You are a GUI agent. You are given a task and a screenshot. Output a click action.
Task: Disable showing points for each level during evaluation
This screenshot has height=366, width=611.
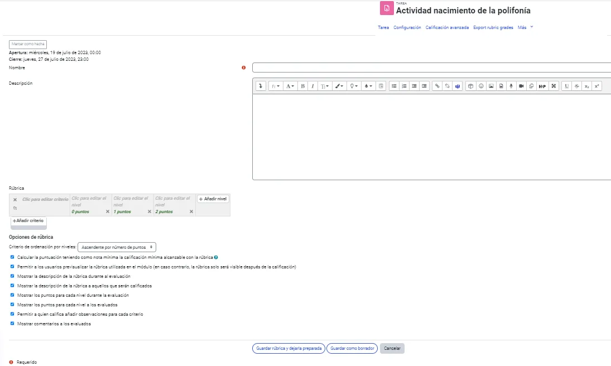(x=12, y=295)
